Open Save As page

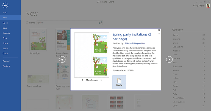click(6, 33)
